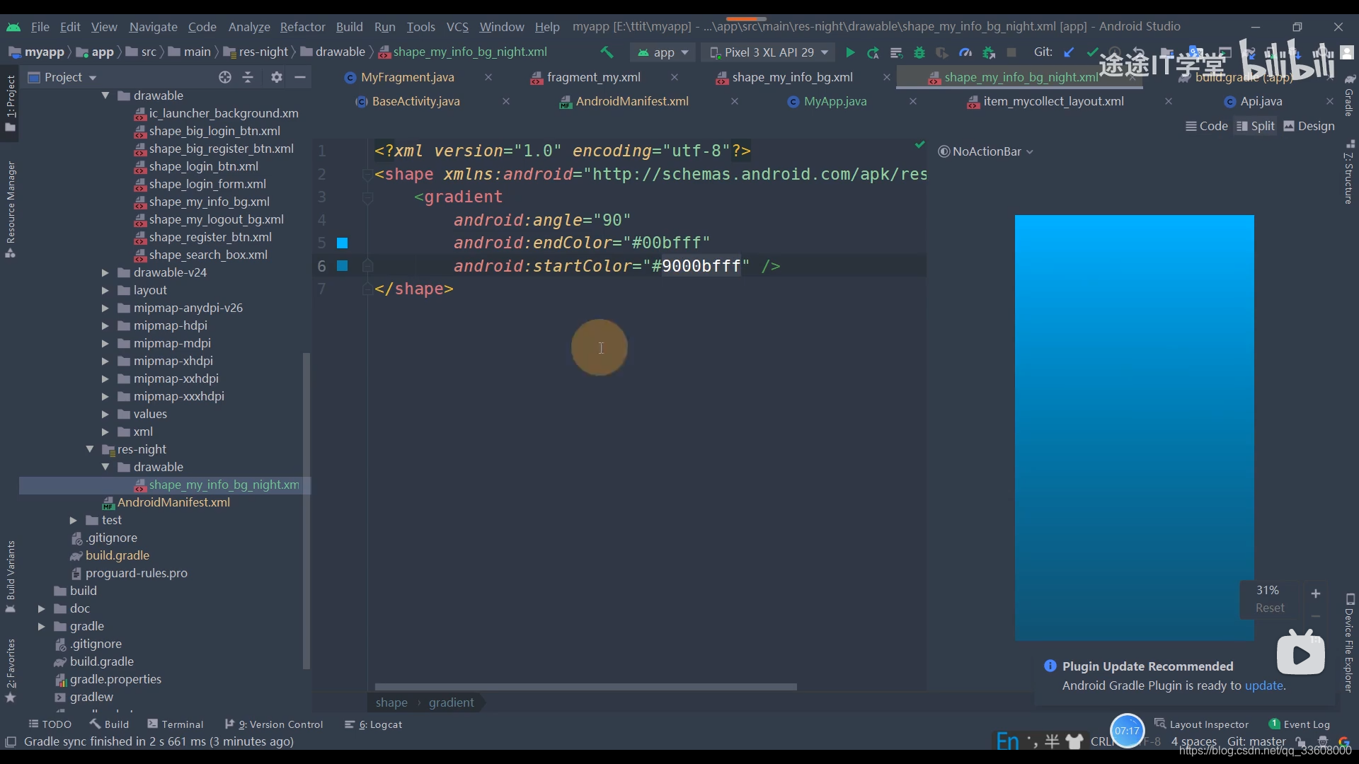Switch editor to Split view mode
The width and height of the screenshot is (1359, 764).
coord(1256,126)
